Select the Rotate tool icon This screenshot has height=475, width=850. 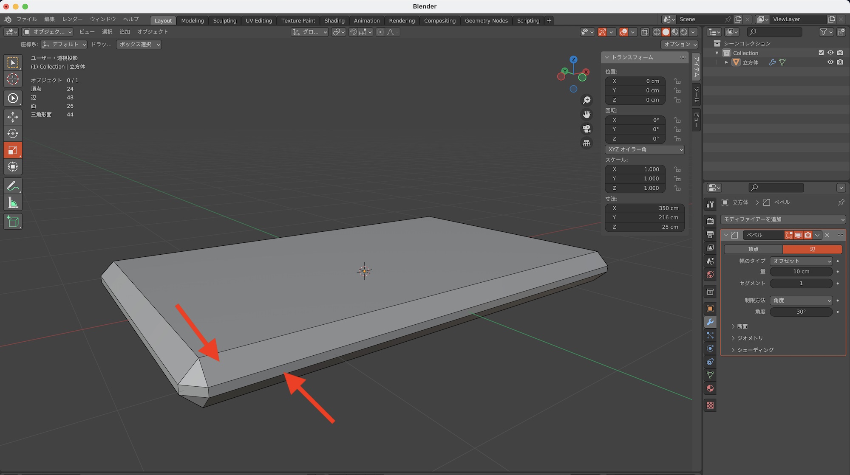13,133
